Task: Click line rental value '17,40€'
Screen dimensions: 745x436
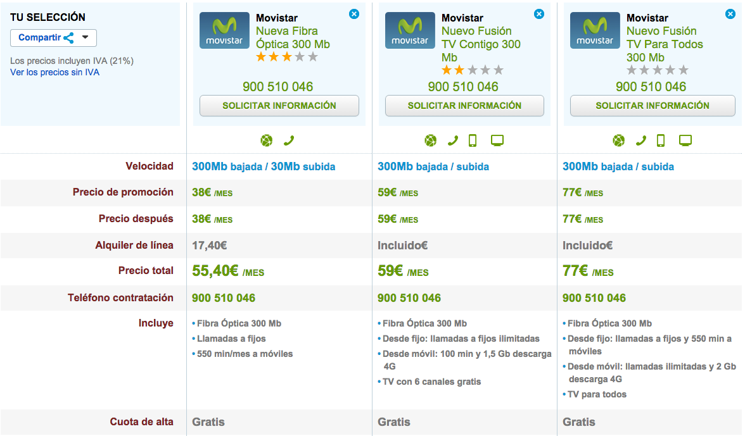Action: pyautogui.click(x=210, y=246)
